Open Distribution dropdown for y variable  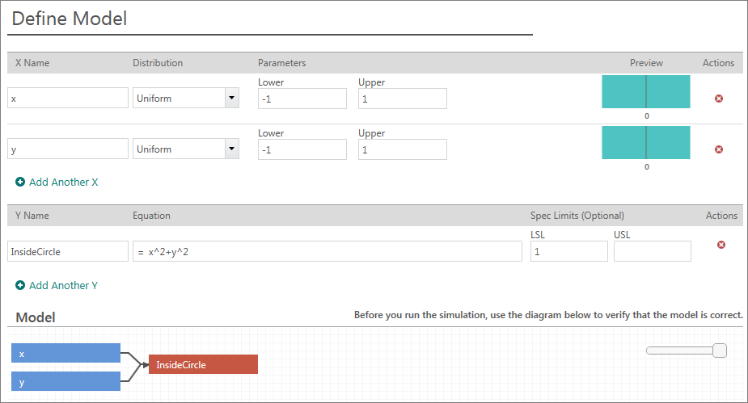(x=231, y=149)
